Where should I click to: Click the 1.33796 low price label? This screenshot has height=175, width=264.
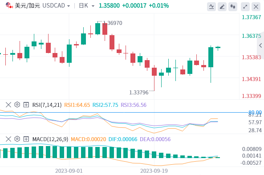click(x=139, y=93)
